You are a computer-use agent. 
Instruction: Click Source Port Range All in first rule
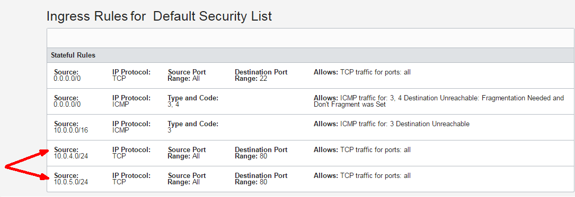[x=187, y=76]
